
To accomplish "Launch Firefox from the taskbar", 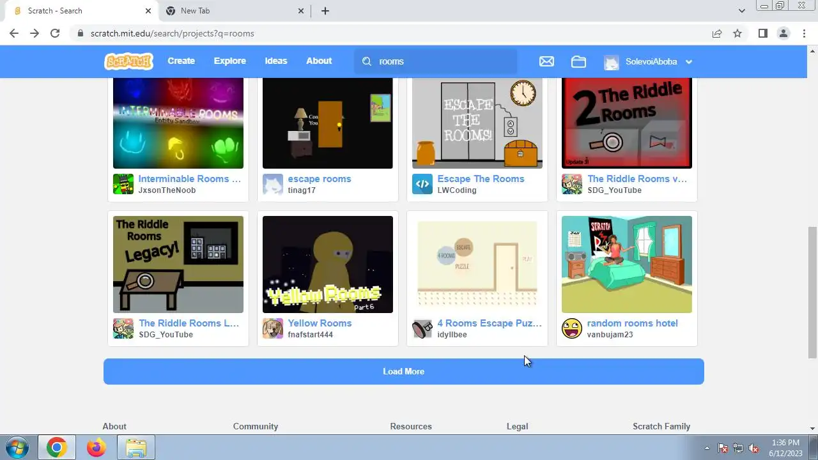I will pyautogui.click(x=96, y=447).
